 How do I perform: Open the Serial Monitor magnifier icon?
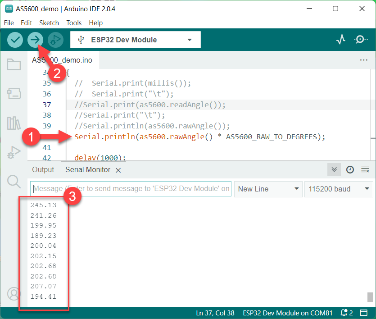coord(361,39)
